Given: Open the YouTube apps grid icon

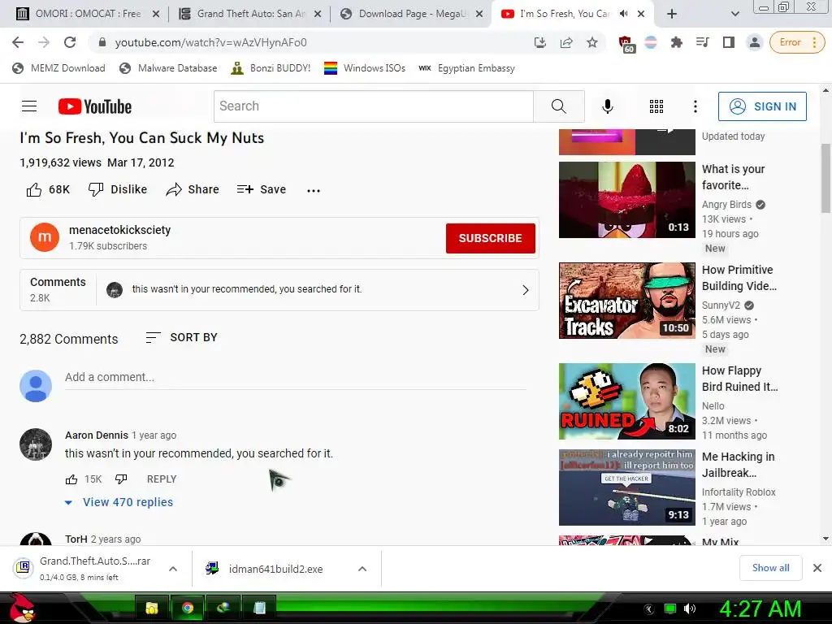Looking at the screenshot, I should click(x=656, y=106).
